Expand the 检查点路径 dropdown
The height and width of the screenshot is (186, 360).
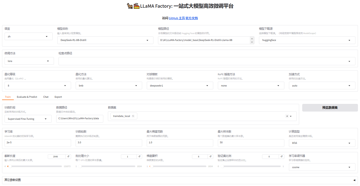pos(207,61)
